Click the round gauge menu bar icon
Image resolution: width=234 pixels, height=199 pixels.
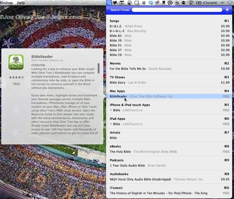coord(130,3)
